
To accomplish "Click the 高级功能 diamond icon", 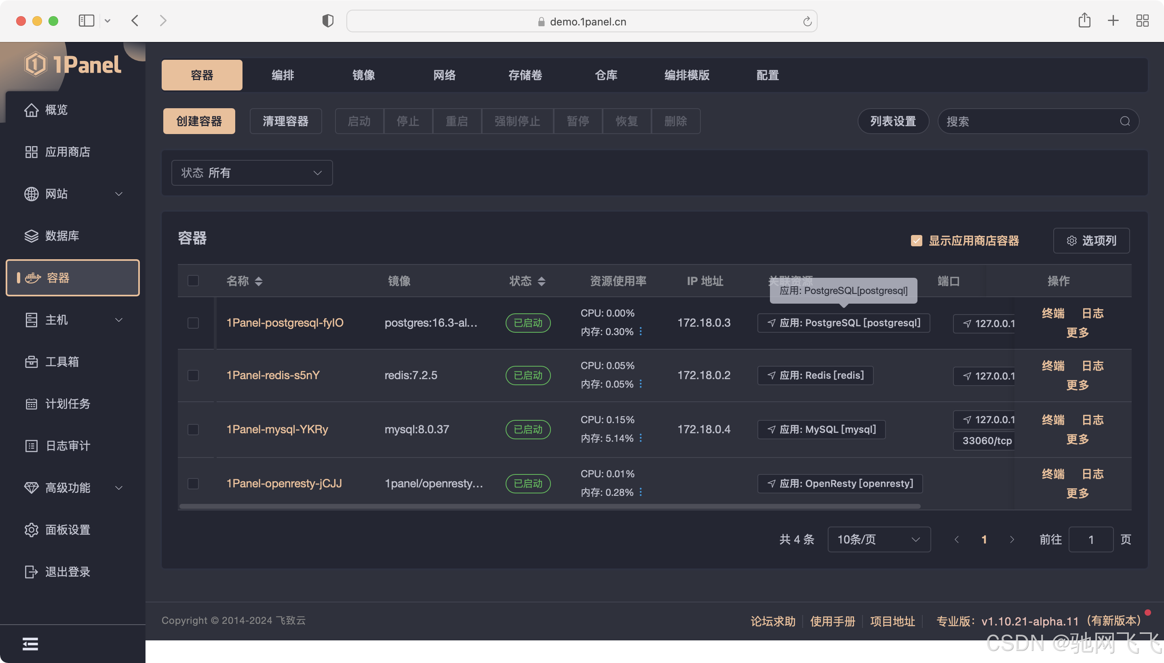I will coord(31,488).
